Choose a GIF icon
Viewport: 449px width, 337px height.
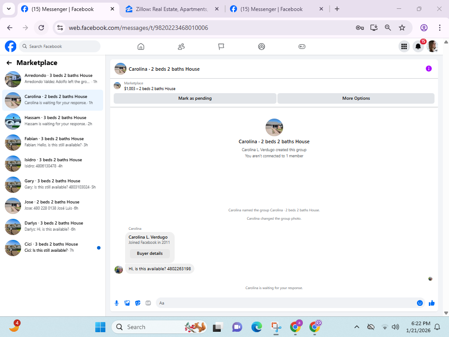click(148, 303)
